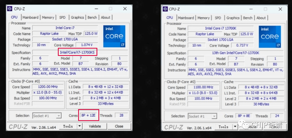Click Core Speed '1100.00 MHz' value

pos(203,87)
